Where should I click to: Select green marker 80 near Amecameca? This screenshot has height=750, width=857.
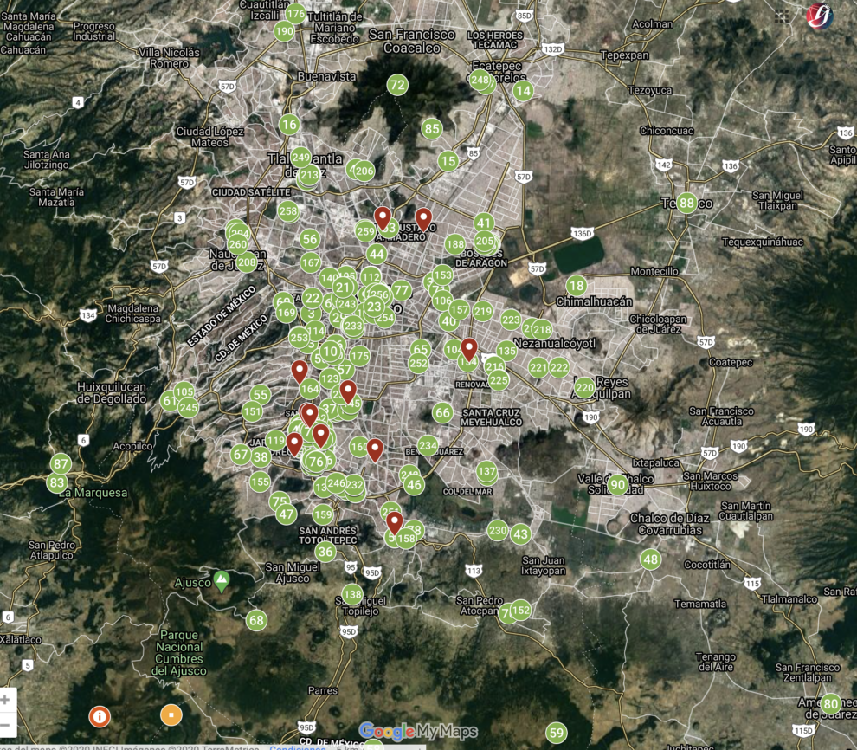(831, 703)
